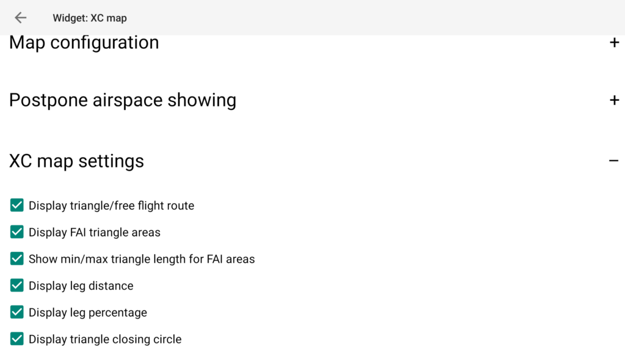
Task: Uncheck the Display FAI triangle areas checkbox
Action: (x=17, y=232)
